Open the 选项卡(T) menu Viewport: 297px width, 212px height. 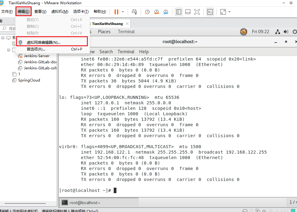(81, 12)
